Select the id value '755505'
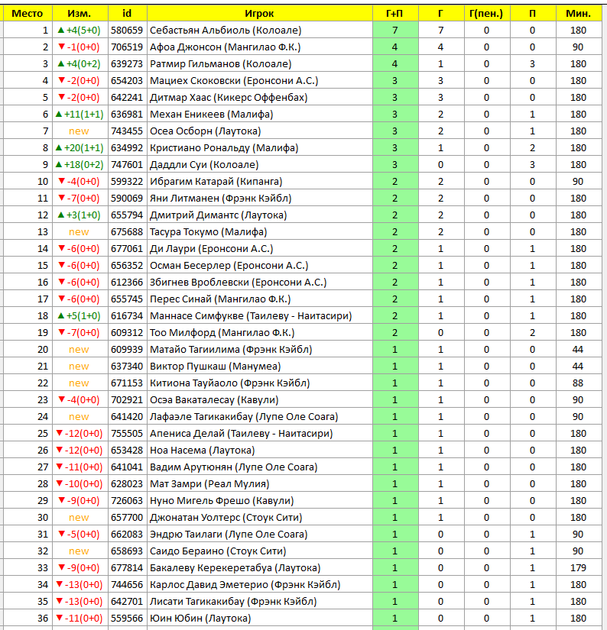The width and height of the screenshot is (607, 630). tap(127, 434)
